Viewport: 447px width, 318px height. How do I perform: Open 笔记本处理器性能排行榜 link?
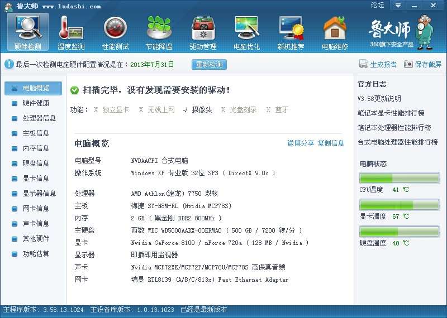pyautogui.click(x=394, y=128)
